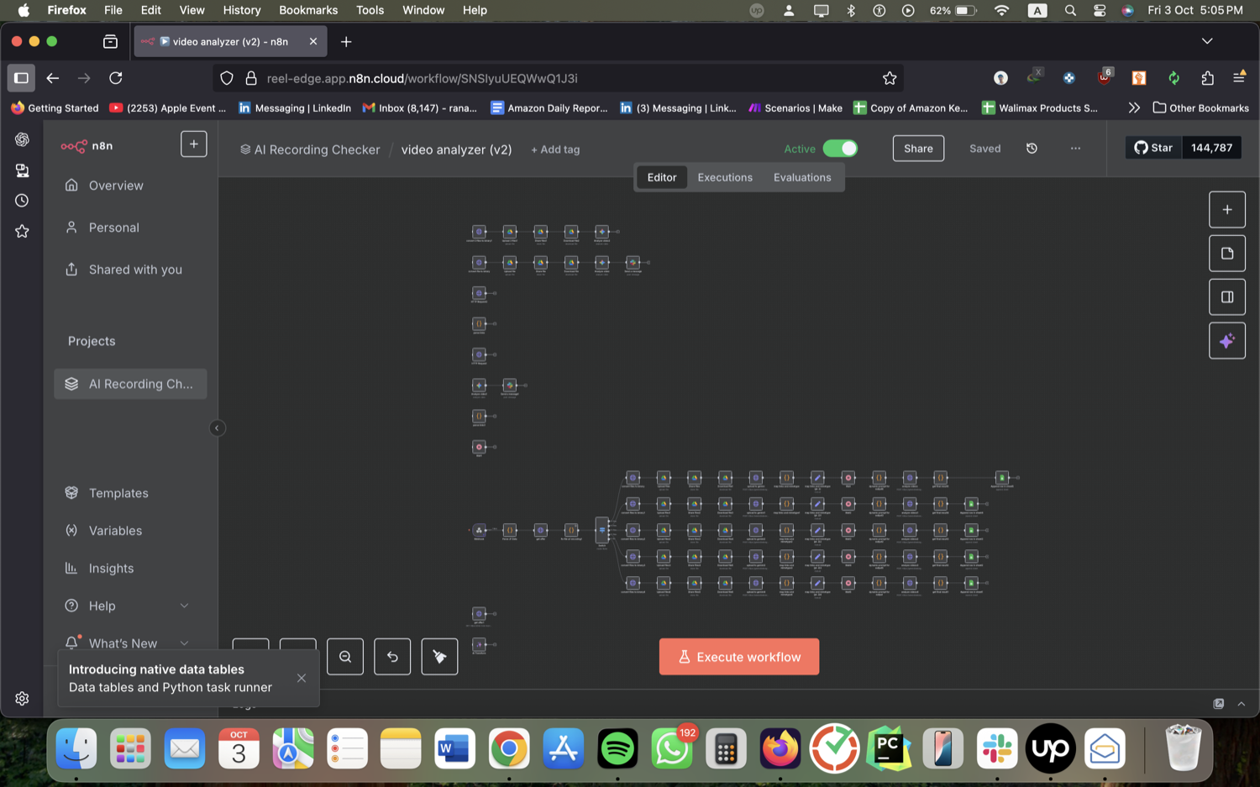Open Other Bookmarks folder

point(1200,108)
